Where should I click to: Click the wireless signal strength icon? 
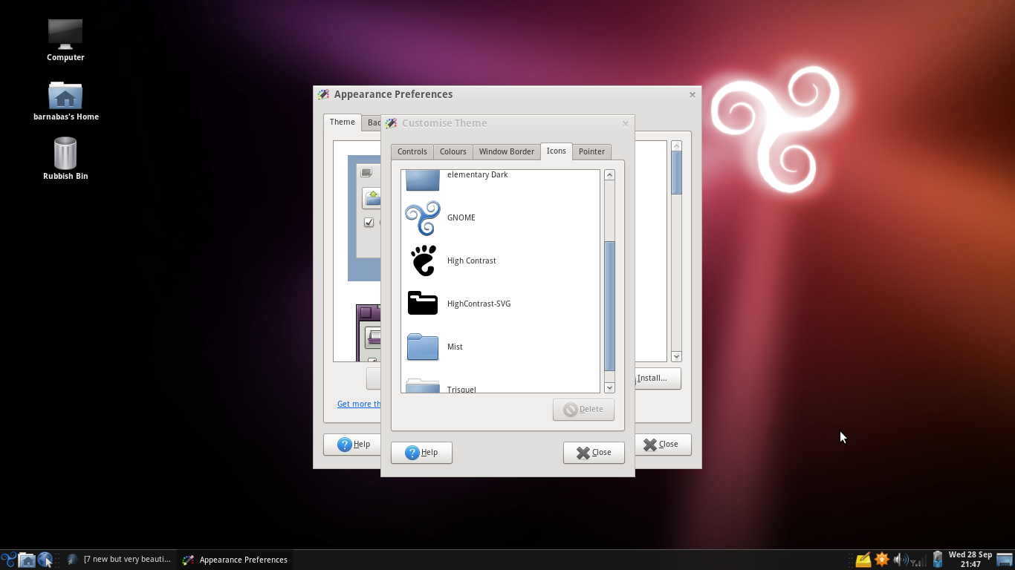click(x=919, y=560)
